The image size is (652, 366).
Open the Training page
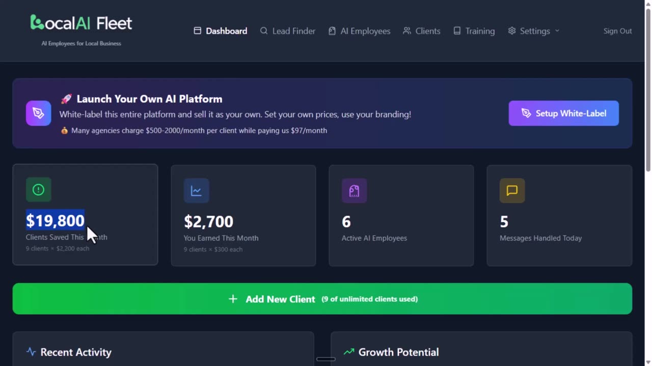click(x=474, y=31)
